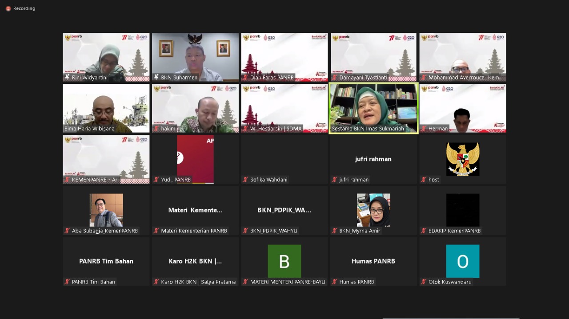Click Aba Subagja's profile photo
Screen dimensions: 569x319
click(x=106, y=210)
